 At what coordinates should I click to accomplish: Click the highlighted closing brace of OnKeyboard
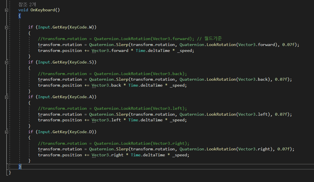point(20,166)
